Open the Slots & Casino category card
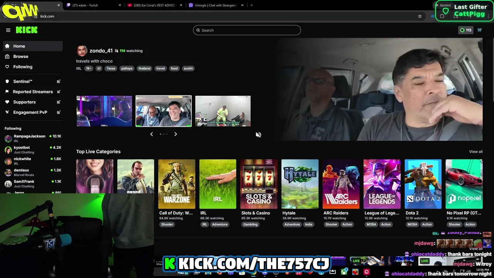The image size is (494, 278). pyautogui.click(x=259, y=184)
